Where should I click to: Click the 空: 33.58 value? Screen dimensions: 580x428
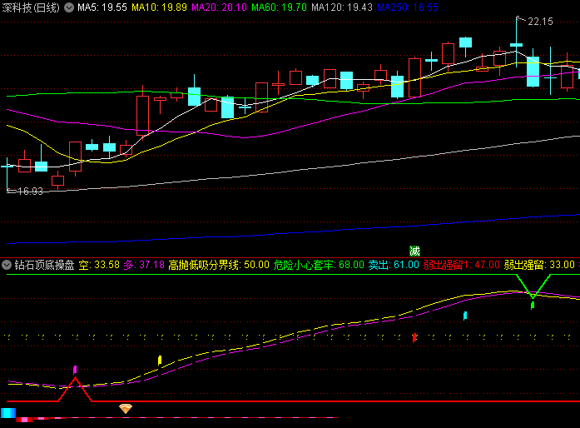click(99, 265)
